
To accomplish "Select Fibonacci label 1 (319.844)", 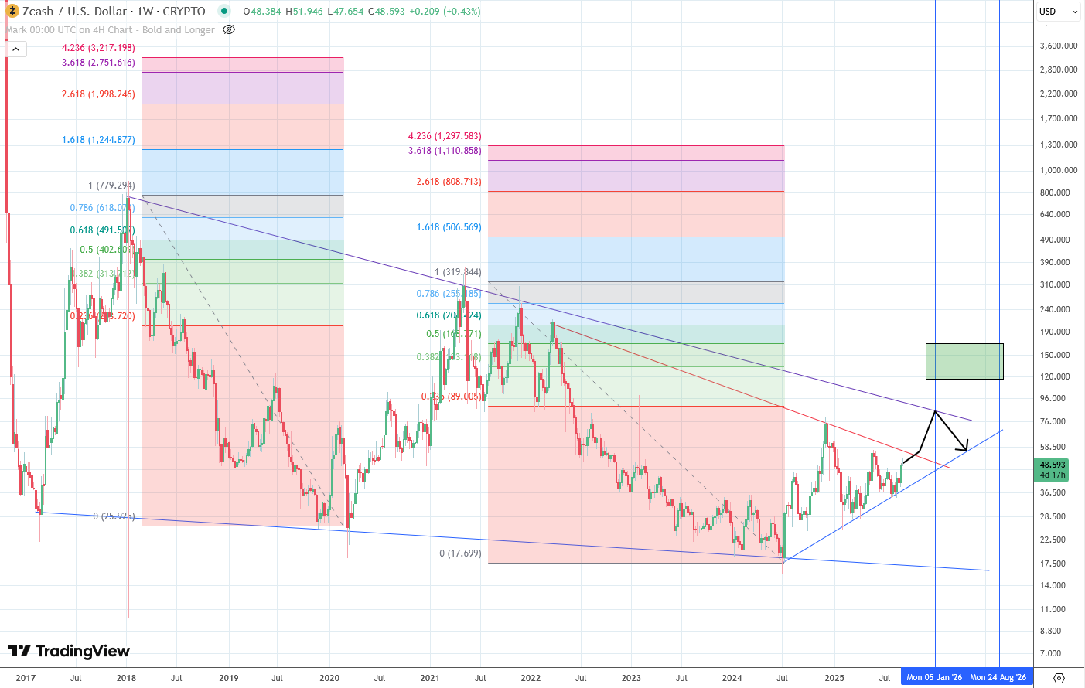I will click(x=458, y=272).
